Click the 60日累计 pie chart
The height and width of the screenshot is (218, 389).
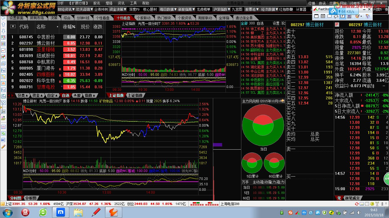pos(274,163)
